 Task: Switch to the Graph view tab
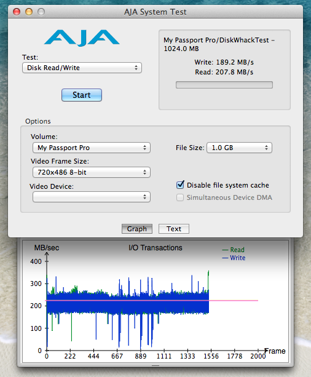[x=137, y=229]
